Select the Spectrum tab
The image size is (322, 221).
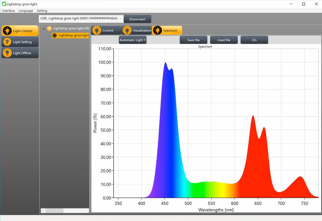pyautogui.click(x=167, y=30)
